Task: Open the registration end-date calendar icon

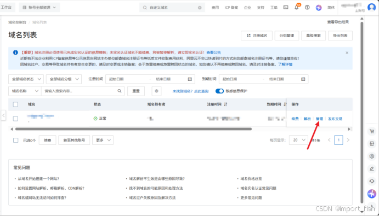Action: point(190,79)
